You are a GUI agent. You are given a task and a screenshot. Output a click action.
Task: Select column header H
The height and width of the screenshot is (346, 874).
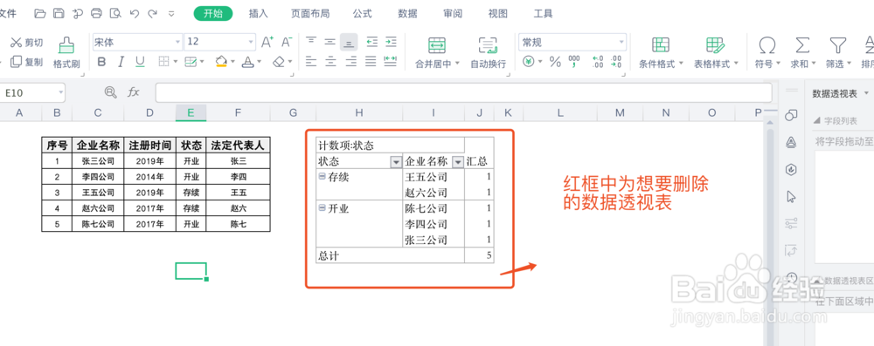coord(359,113)
